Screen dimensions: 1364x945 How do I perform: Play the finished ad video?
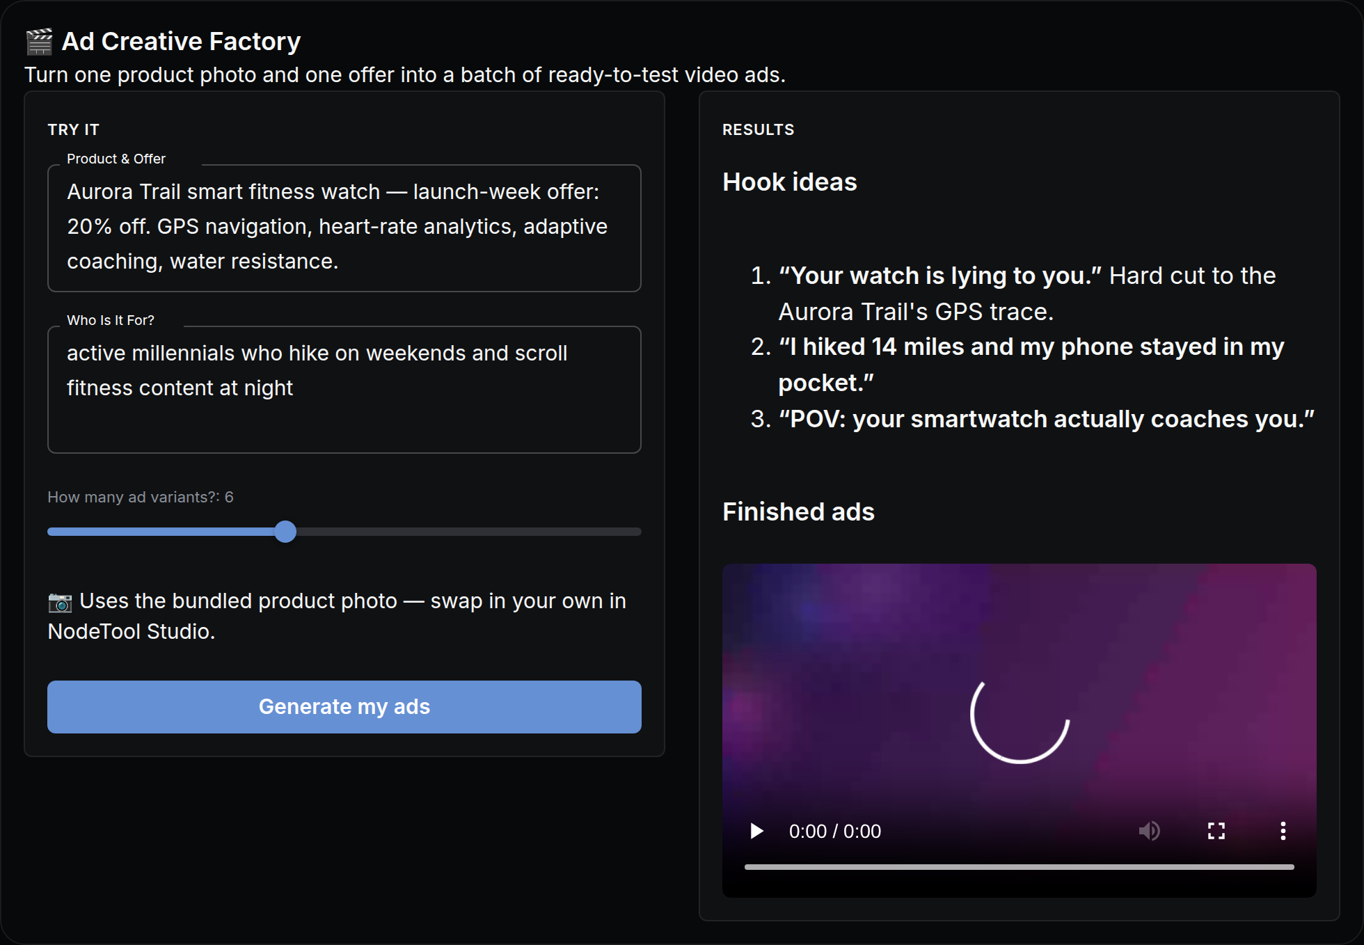pos(756,831)
